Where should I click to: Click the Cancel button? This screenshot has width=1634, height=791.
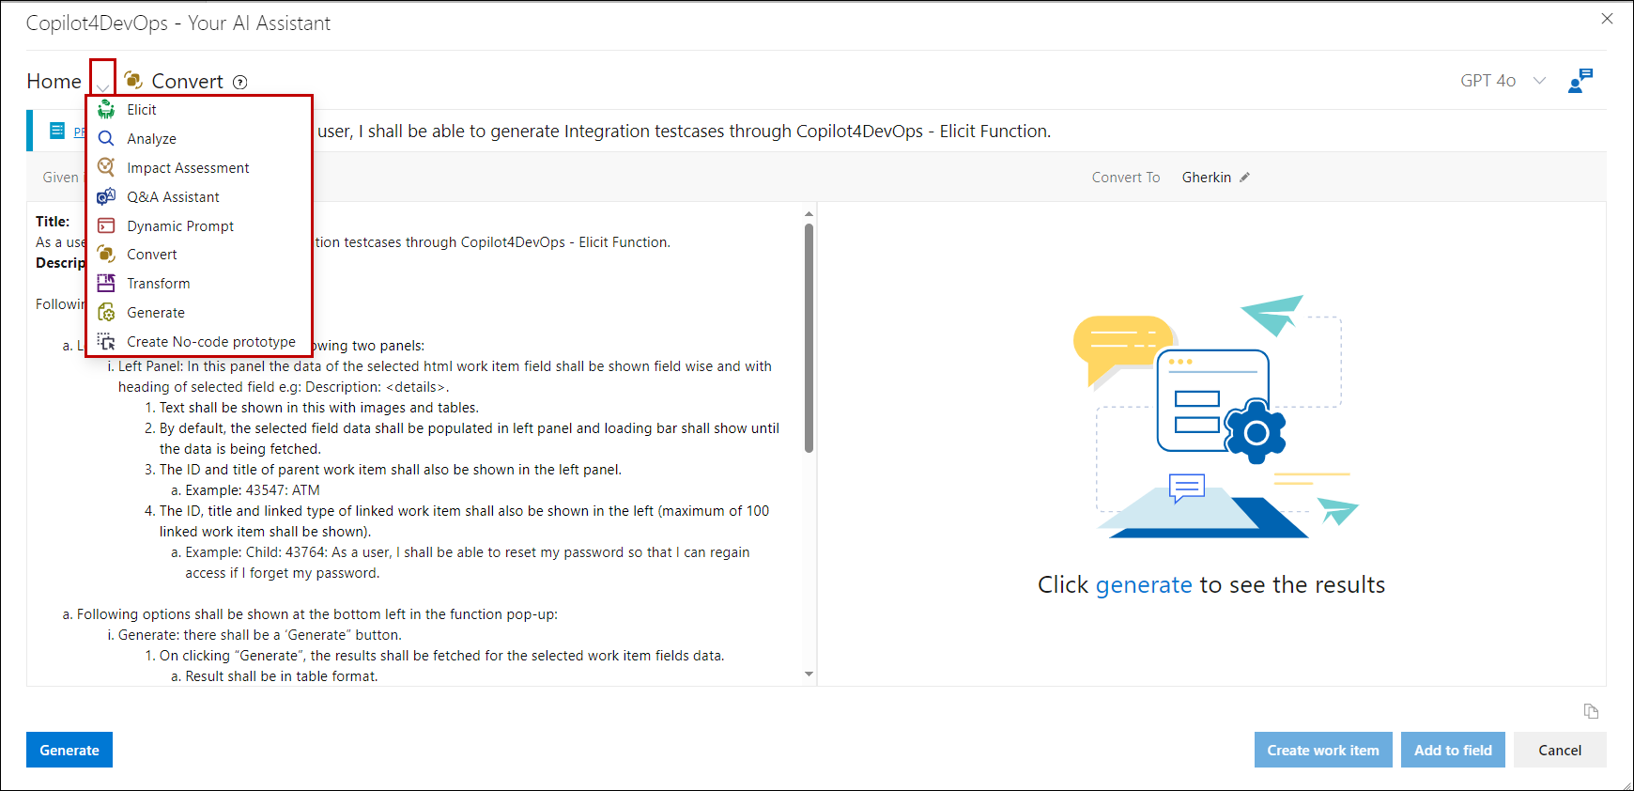click(x=1560, y=750)
